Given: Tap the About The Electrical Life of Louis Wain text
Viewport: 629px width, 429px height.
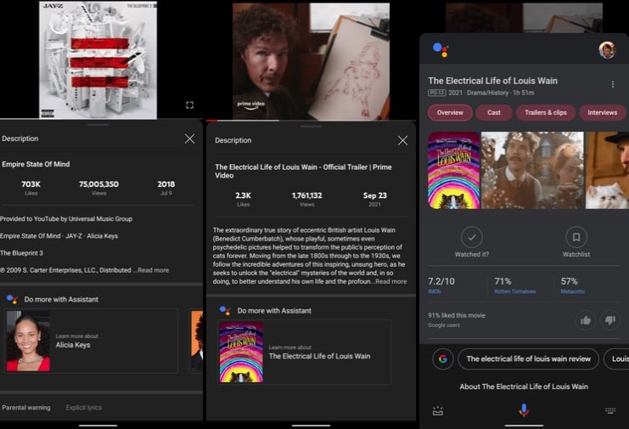Looking at the screenshot, I should pos(524,387).
